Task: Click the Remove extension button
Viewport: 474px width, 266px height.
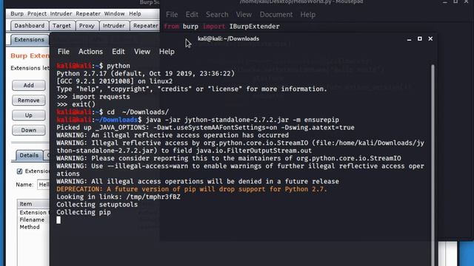Action: [x=29, y=100]
